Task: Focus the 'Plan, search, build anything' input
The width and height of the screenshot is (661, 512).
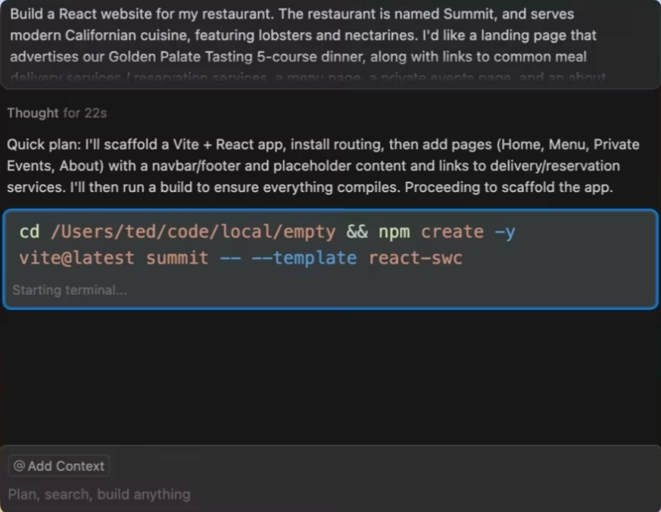Action: pos(99,495)
